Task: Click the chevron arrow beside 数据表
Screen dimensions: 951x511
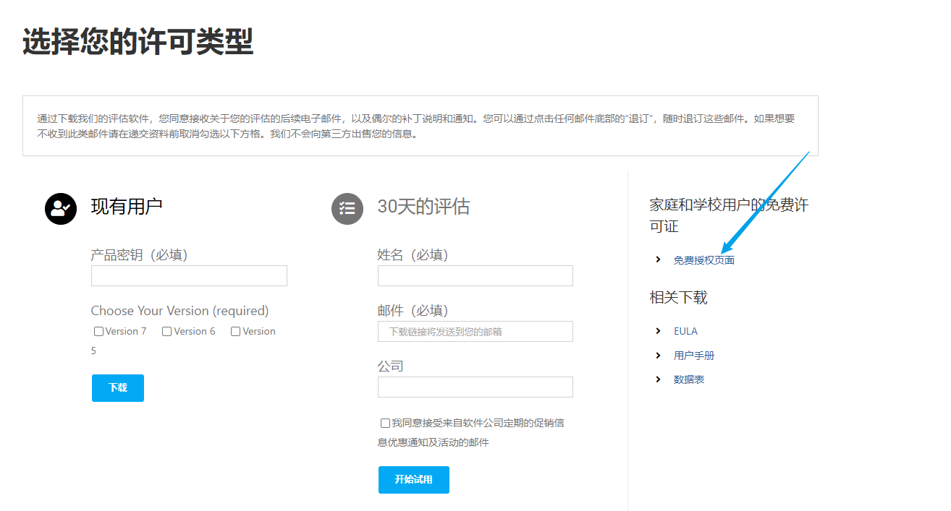Action: coord(658,379)
